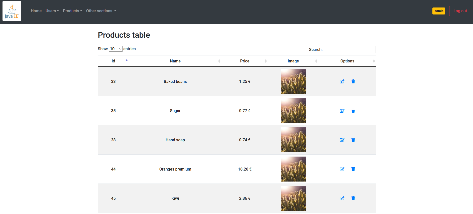Sort the table by Price column

245,61
